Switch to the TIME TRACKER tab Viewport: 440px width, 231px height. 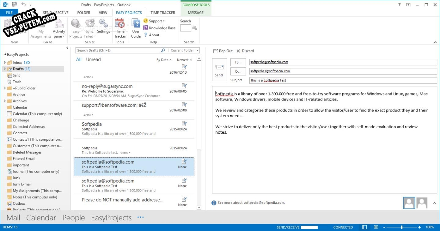click(163, 13)
